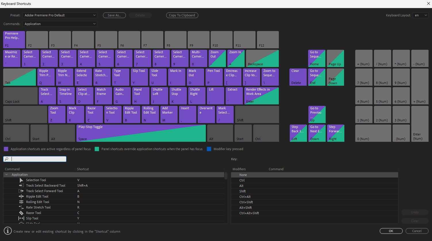Click the Track Select Forward Tool icon
Image resolution: width=432 pixels, height=241 pixels.
21,191
